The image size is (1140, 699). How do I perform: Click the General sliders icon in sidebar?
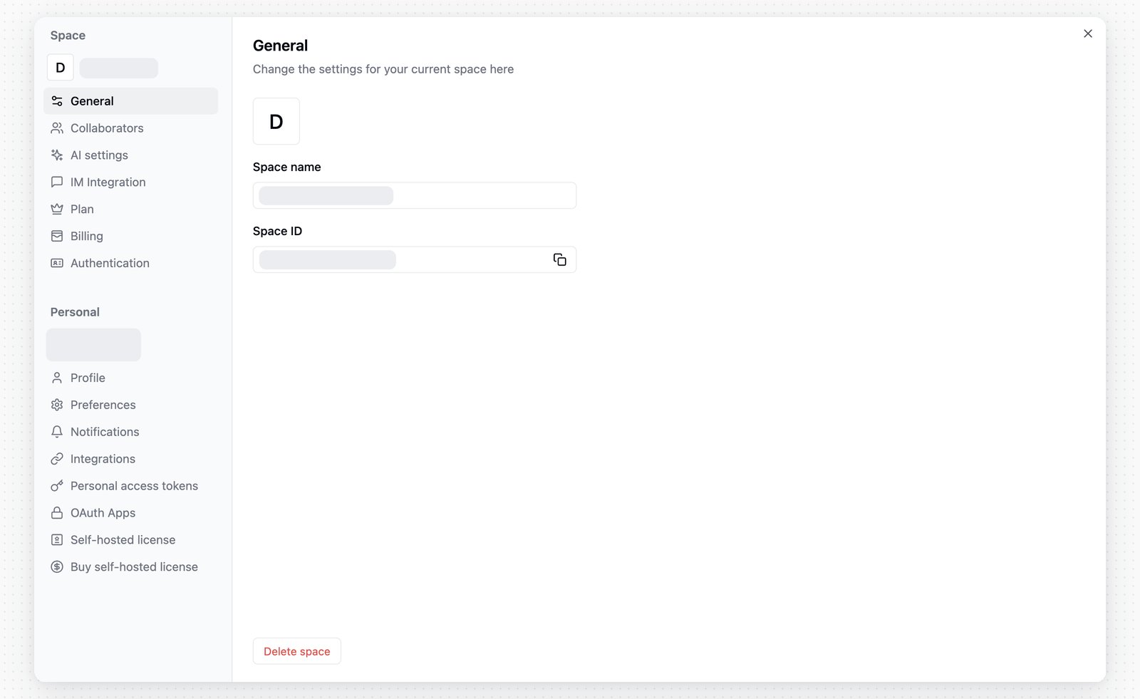(57, 101)
